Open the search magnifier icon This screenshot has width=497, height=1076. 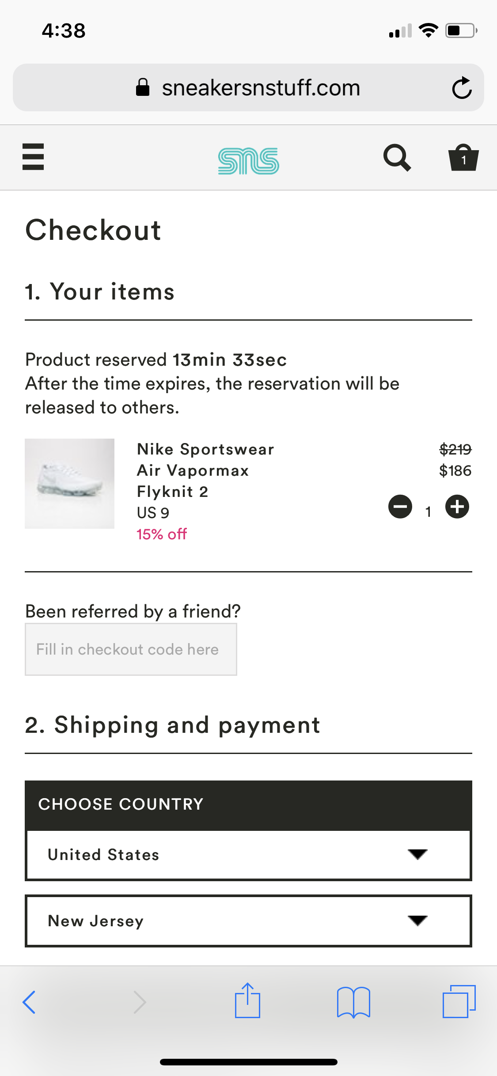point(397,158)
